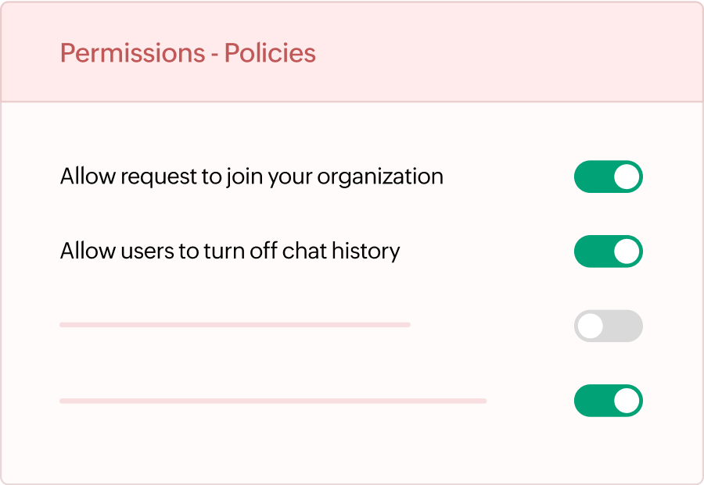Click the "Permissions - Policies" panel title
The image size is (704, 485).
[x=188, y=53]
